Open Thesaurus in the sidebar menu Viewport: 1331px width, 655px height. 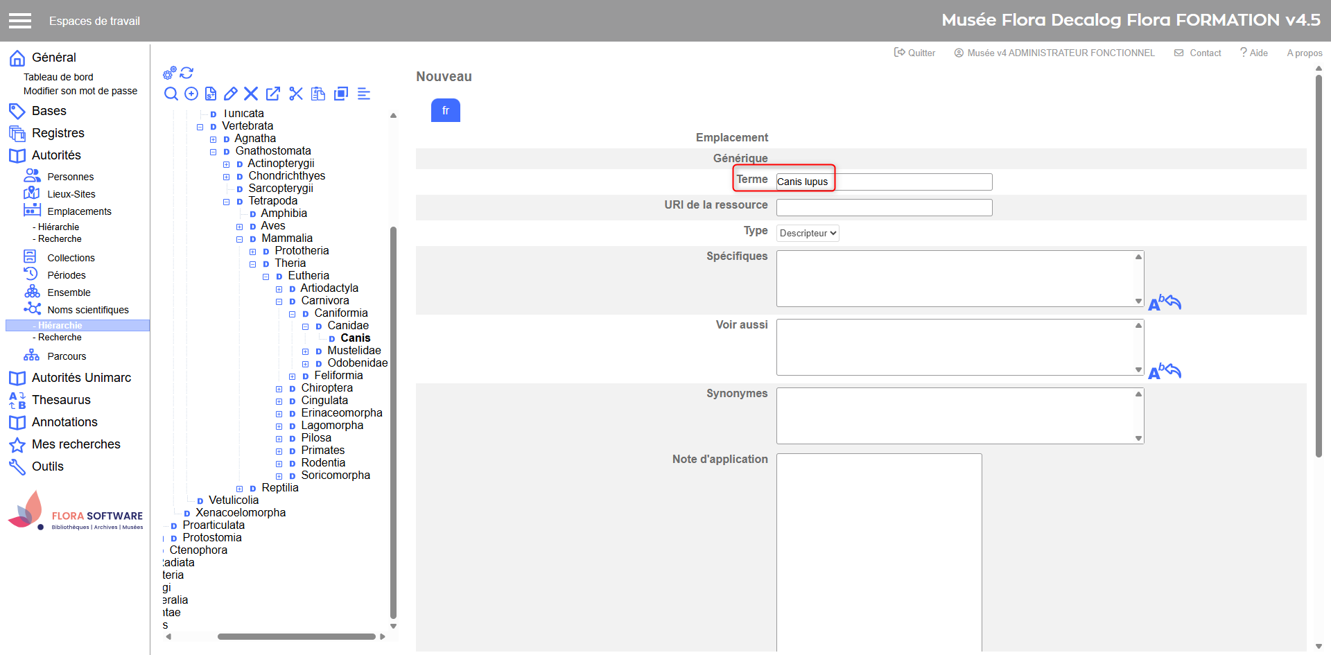tap(61, 400)
